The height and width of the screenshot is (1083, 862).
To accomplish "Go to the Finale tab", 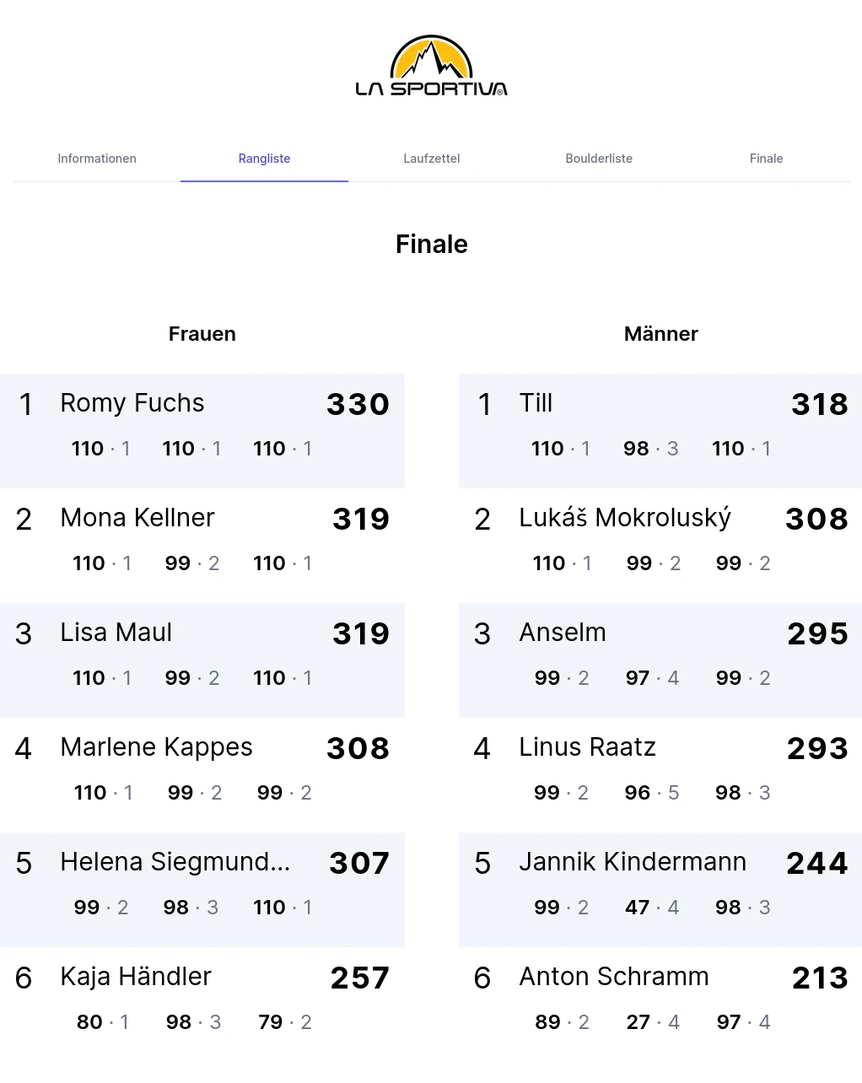I will tap(766, 159).
